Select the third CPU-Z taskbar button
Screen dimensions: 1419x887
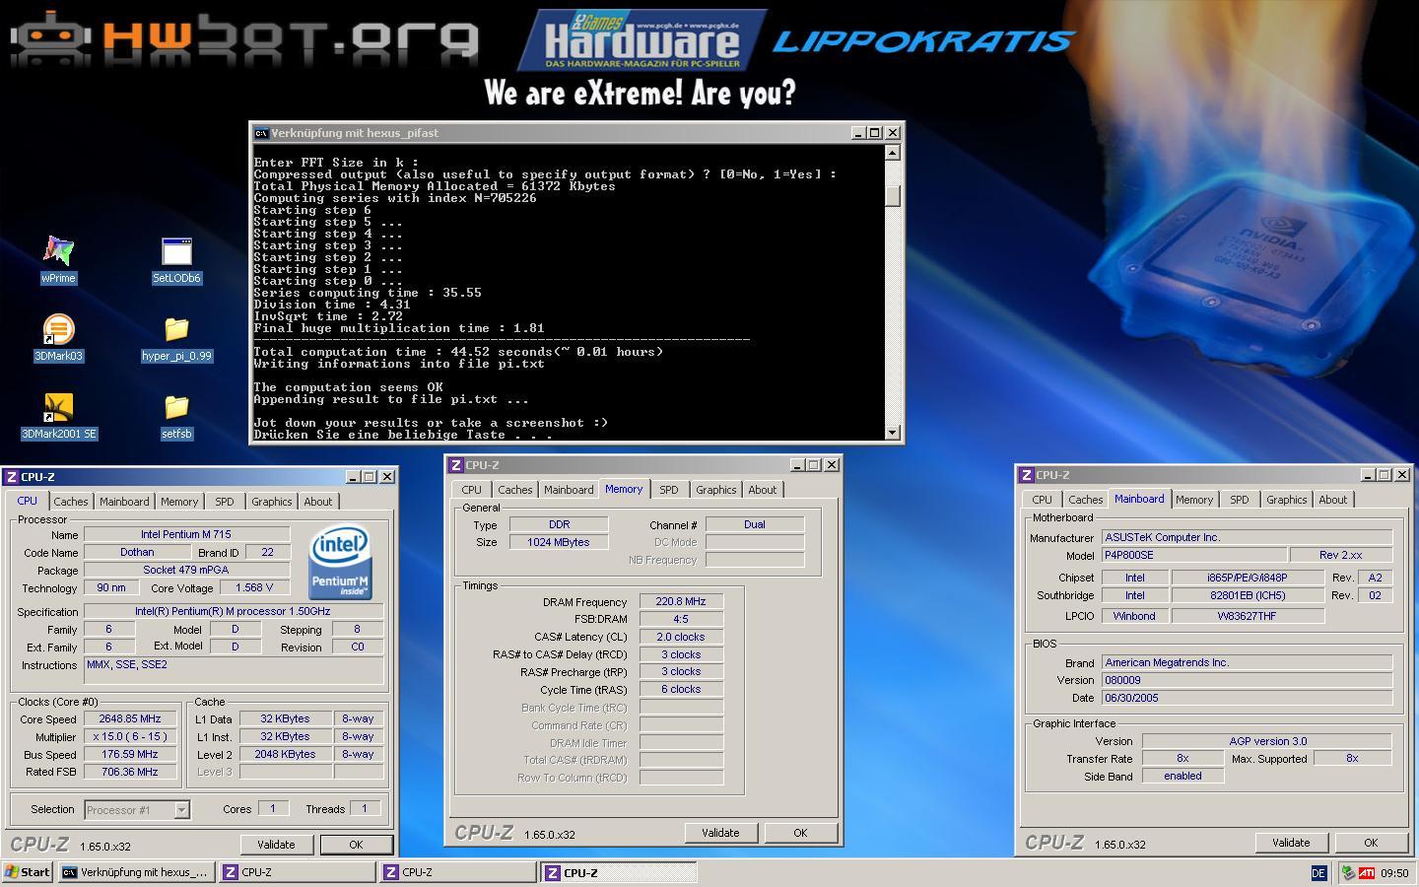[619, 872]
